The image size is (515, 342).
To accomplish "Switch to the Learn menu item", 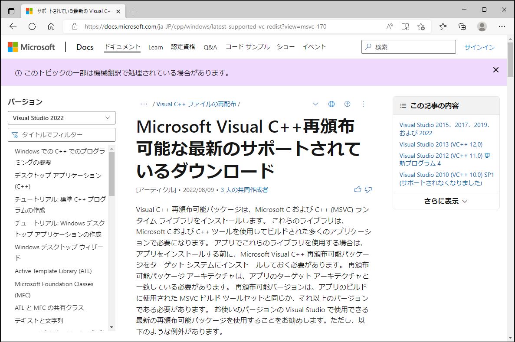I will coord(155,47).
